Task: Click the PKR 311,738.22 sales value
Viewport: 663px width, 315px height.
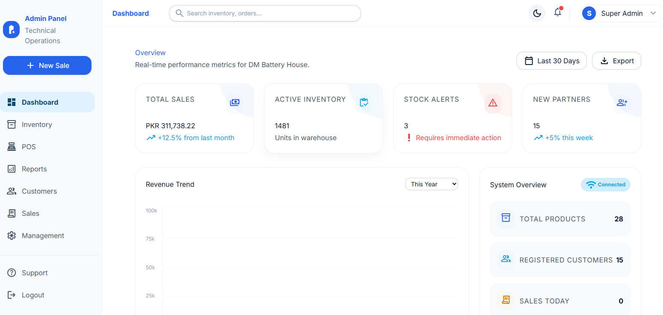Action: point(171,126)
